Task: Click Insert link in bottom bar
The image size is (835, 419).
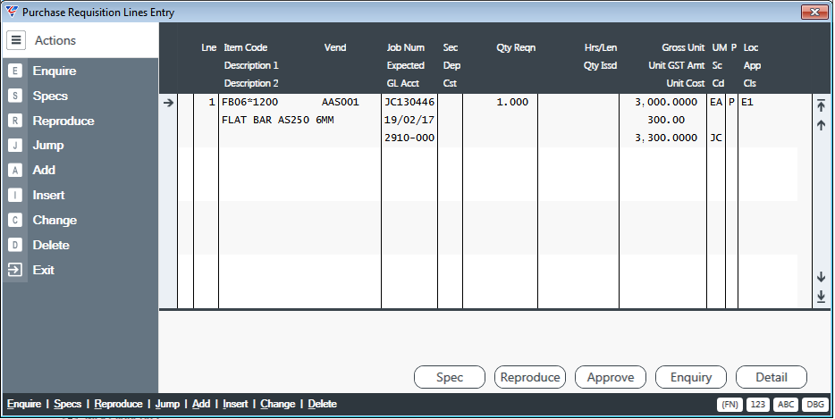Action: tap(235, 404)
